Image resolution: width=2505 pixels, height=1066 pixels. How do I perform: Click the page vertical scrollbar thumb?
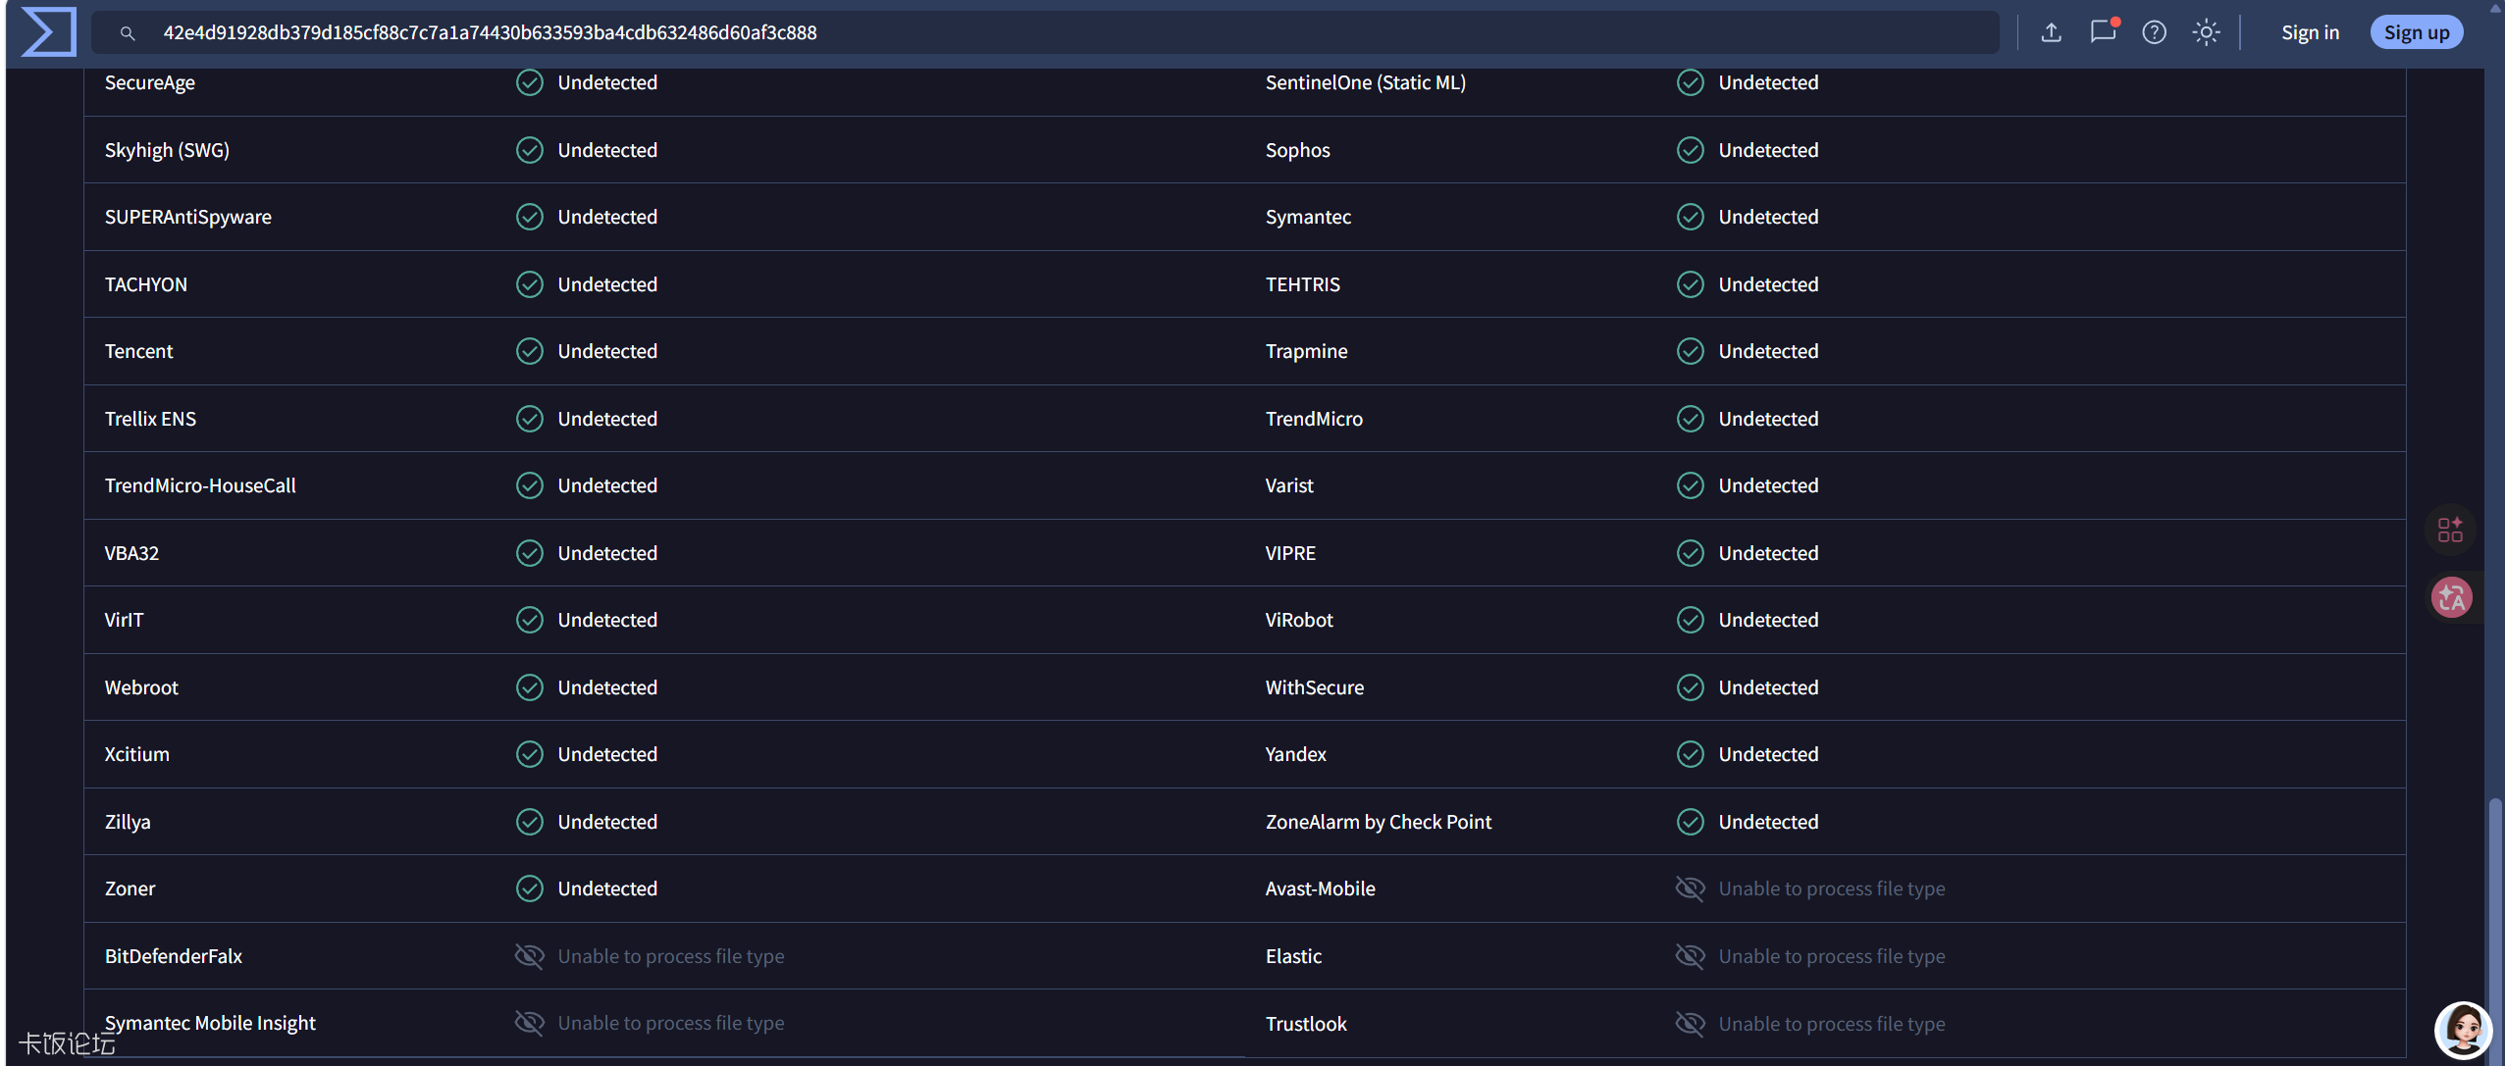pos(2493,927)
